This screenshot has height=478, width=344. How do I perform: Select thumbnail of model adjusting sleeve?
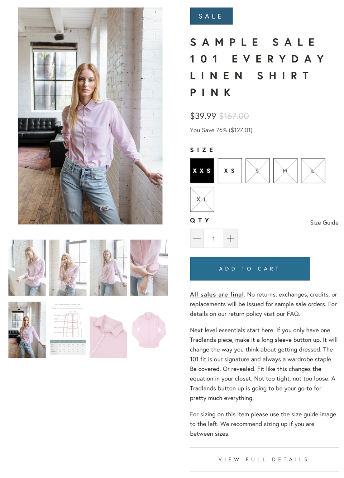[x=27, y=268]
